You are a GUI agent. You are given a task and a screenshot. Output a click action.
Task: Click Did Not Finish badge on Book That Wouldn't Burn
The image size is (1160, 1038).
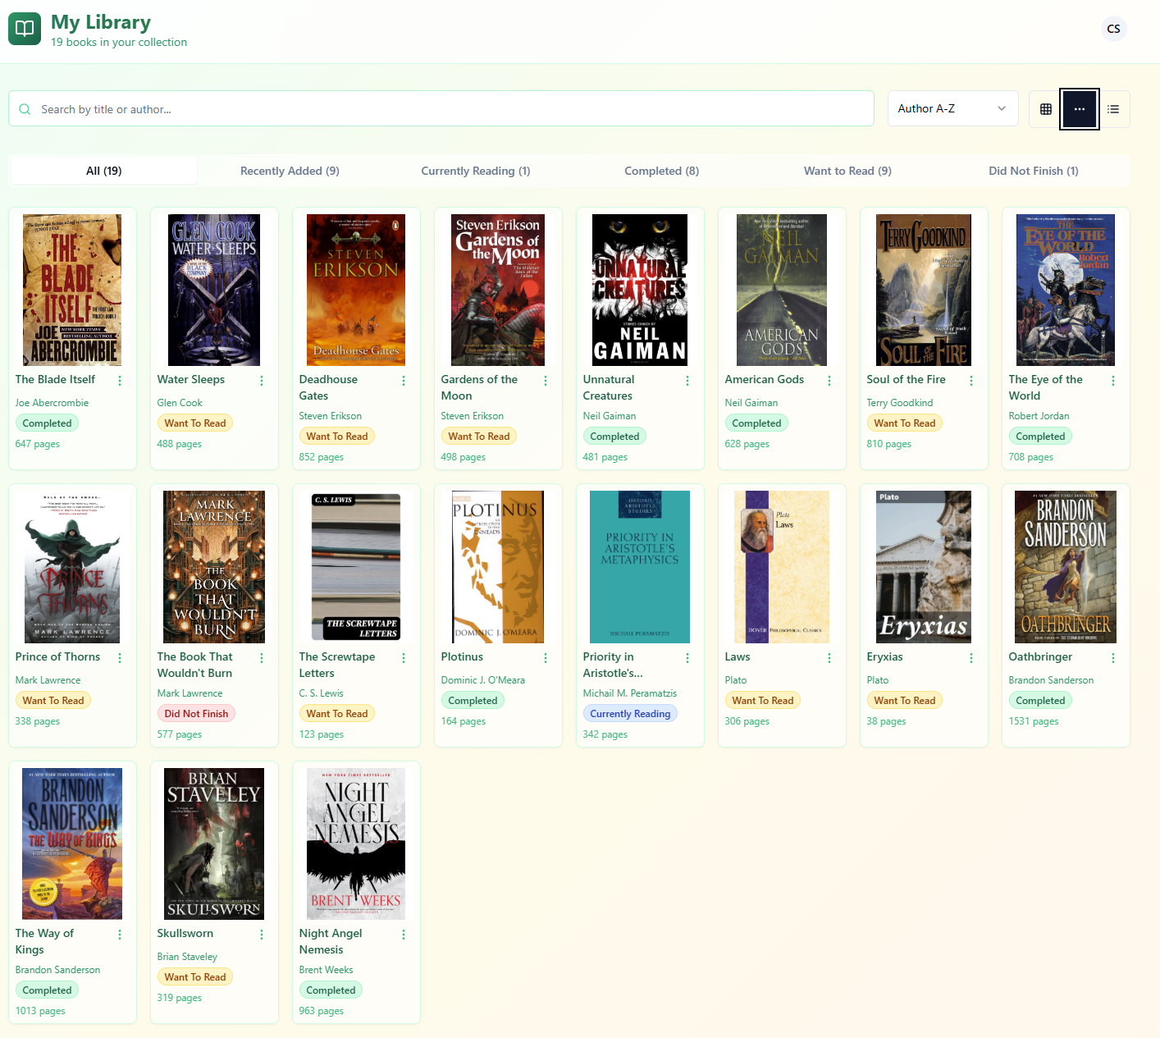(x=196, y=714)
